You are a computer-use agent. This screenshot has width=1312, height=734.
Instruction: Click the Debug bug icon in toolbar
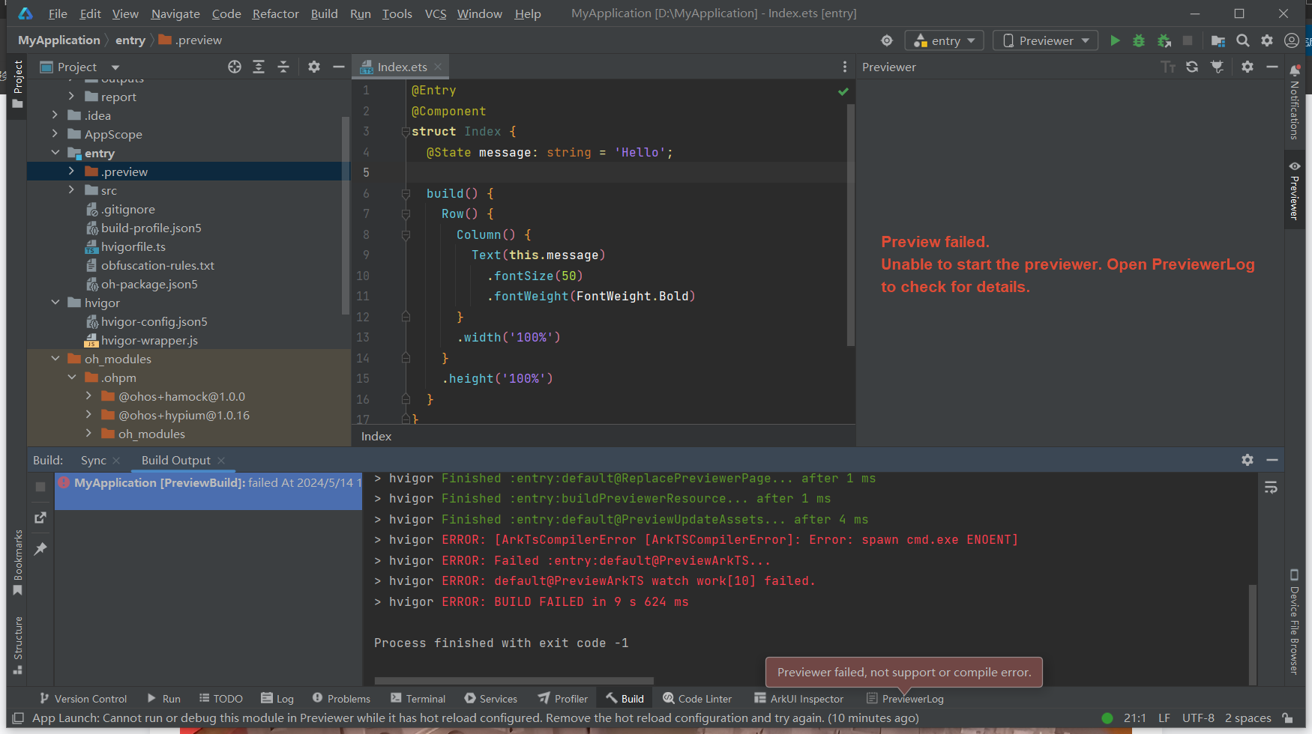[1139, 40]
